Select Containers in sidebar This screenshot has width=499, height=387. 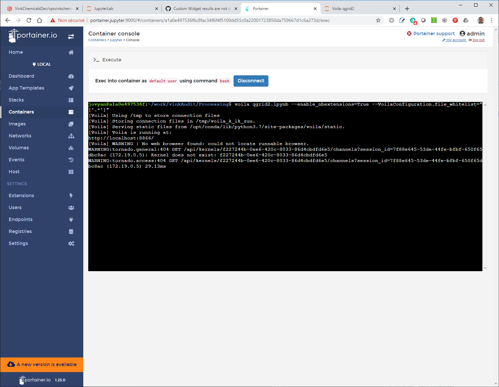pyautogui.click(x=41, y=112)
